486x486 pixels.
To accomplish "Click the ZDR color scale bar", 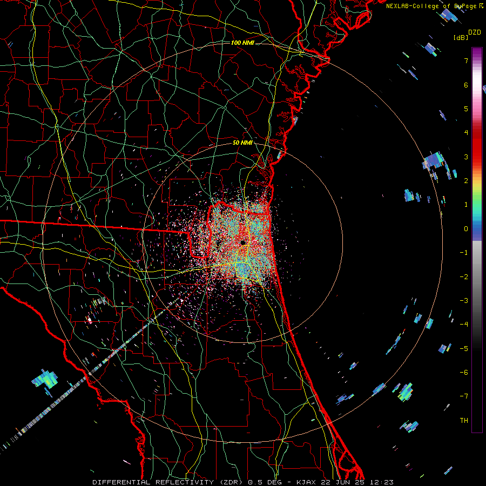I will (x=477, y=240).
